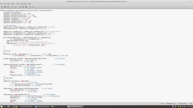Image resolution: width=193 pixels, height=108 pixels.
Task: Open the Mint Menu launcher
Action: pyautogui.click(x=3, y=107)
